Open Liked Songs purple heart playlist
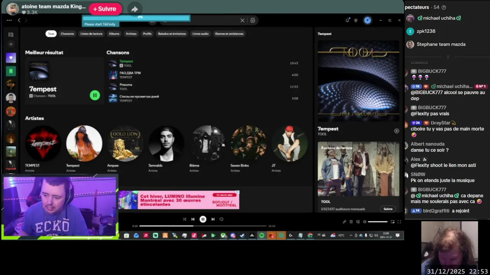Screen dimensions: 490x275 point(11,58)
